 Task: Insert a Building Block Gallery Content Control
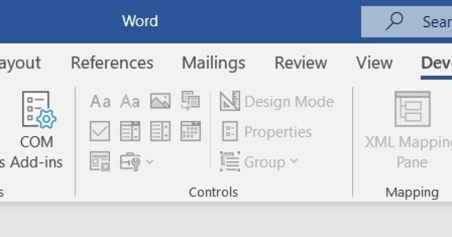(x=190, y=101)
